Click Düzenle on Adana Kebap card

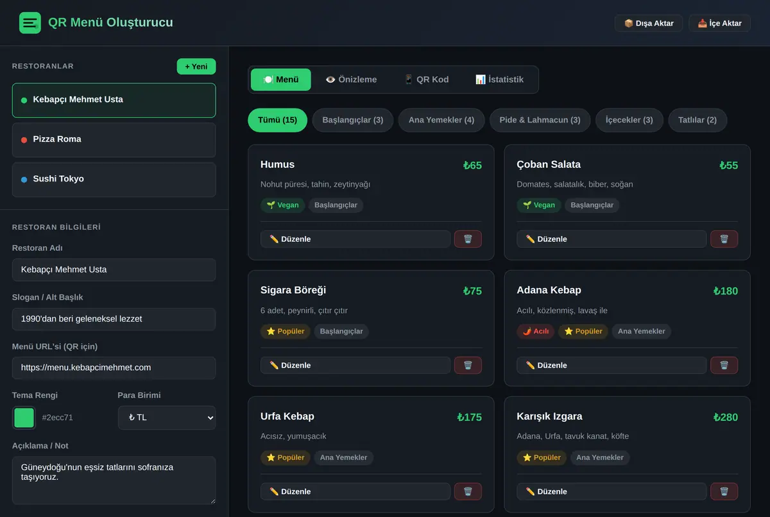click(x=612, y=366)
